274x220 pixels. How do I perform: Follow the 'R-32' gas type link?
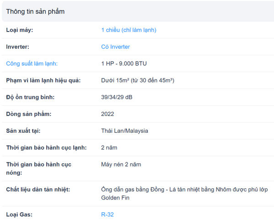(x=107, y=215)
